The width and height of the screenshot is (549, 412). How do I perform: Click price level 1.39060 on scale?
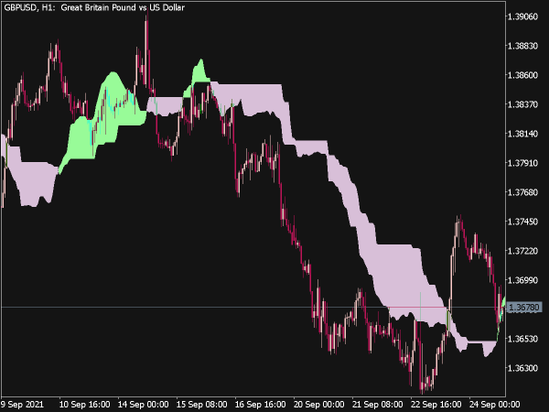coord(522,16)
